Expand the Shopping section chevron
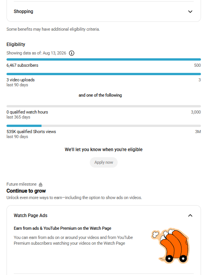Screen dimensions: 209x275 pos(190,12)
